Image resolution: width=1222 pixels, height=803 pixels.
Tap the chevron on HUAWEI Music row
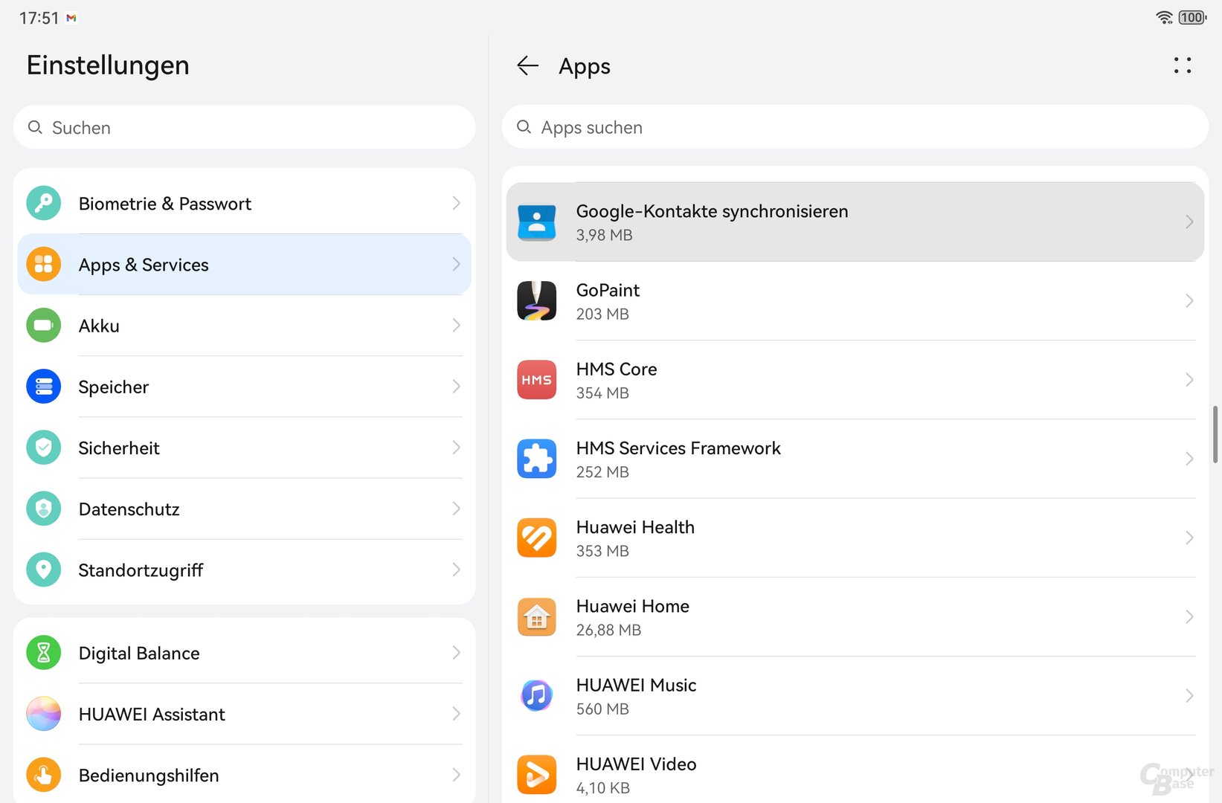click(1189, 695)
